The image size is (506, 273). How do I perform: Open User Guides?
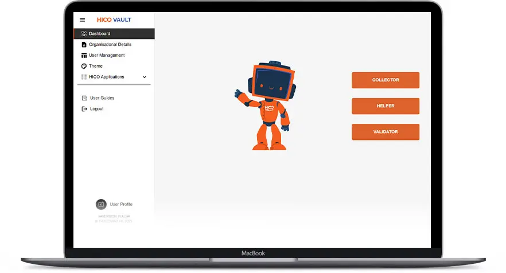pyautogui.click(x=102, y=97)
